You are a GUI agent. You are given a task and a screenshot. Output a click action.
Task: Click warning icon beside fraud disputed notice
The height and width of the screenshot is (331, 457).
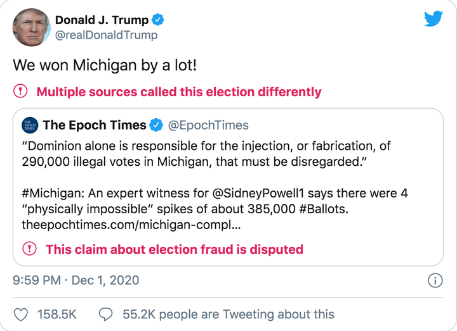30,249
